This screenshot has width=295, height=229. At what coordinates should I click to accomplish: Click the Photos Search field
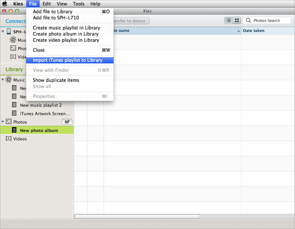pos(267,20)
